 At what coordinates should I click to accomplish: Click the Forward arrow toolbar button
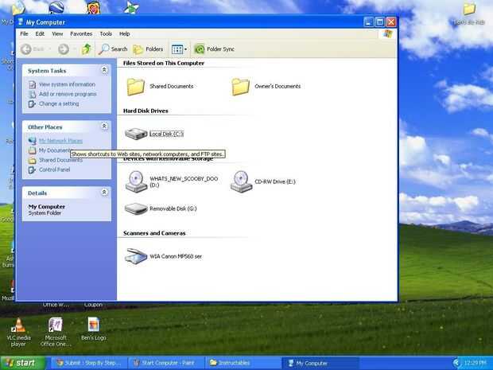63,49
